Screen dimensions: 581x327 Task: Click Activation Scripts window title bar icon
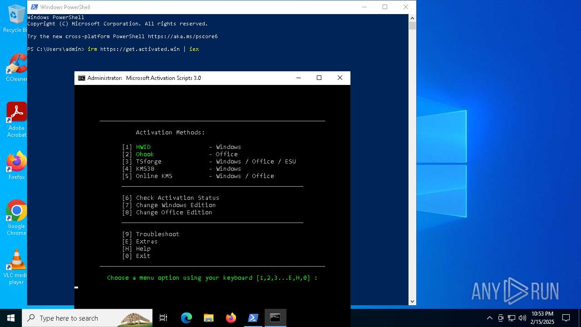tap(81, 78)
